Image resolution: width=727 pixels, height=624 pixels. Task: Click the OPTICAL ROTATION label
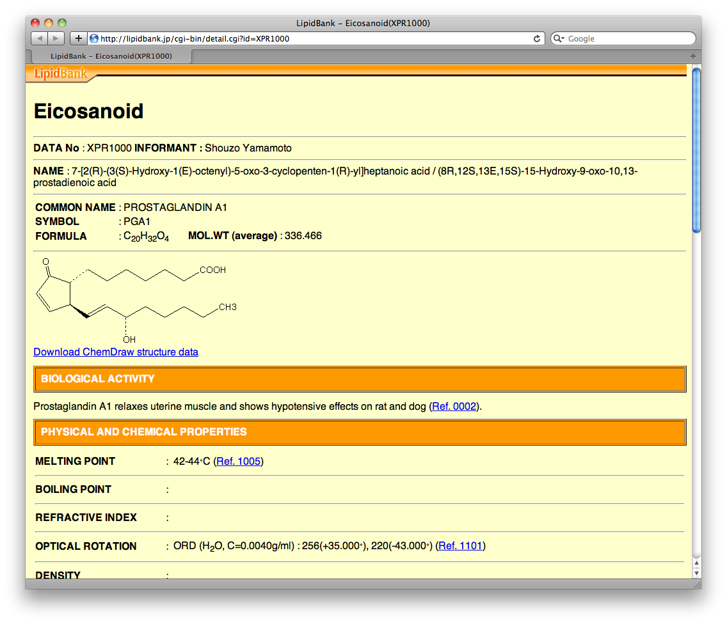tap(86, 546)
